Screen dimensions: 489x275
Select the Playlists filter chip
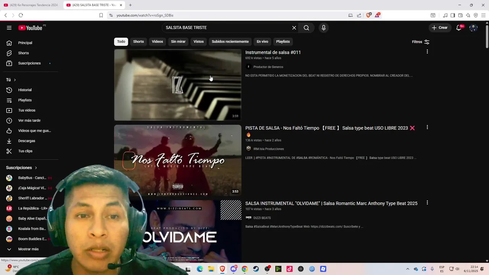click(283, 41)
